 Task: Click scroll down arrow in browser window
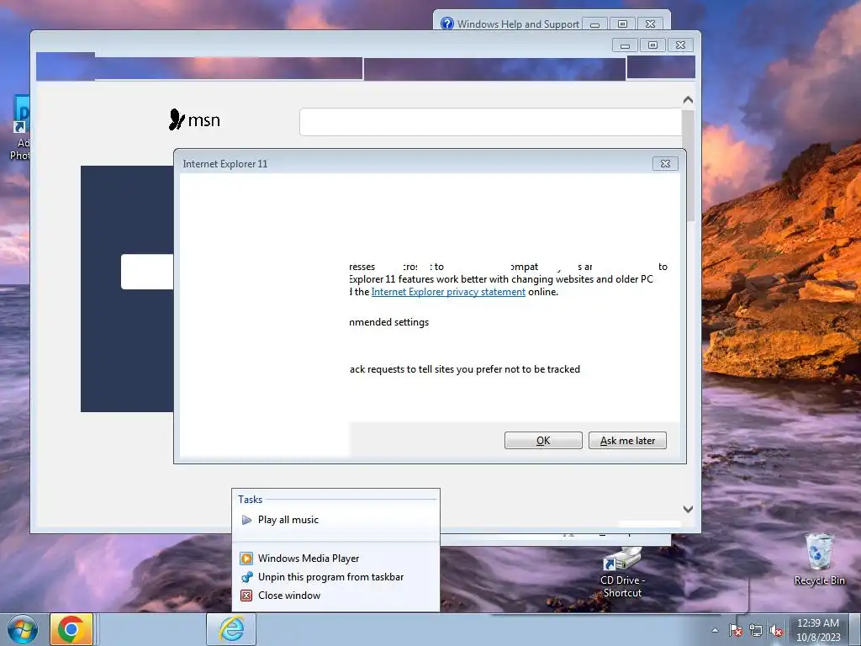click(688, 509)
